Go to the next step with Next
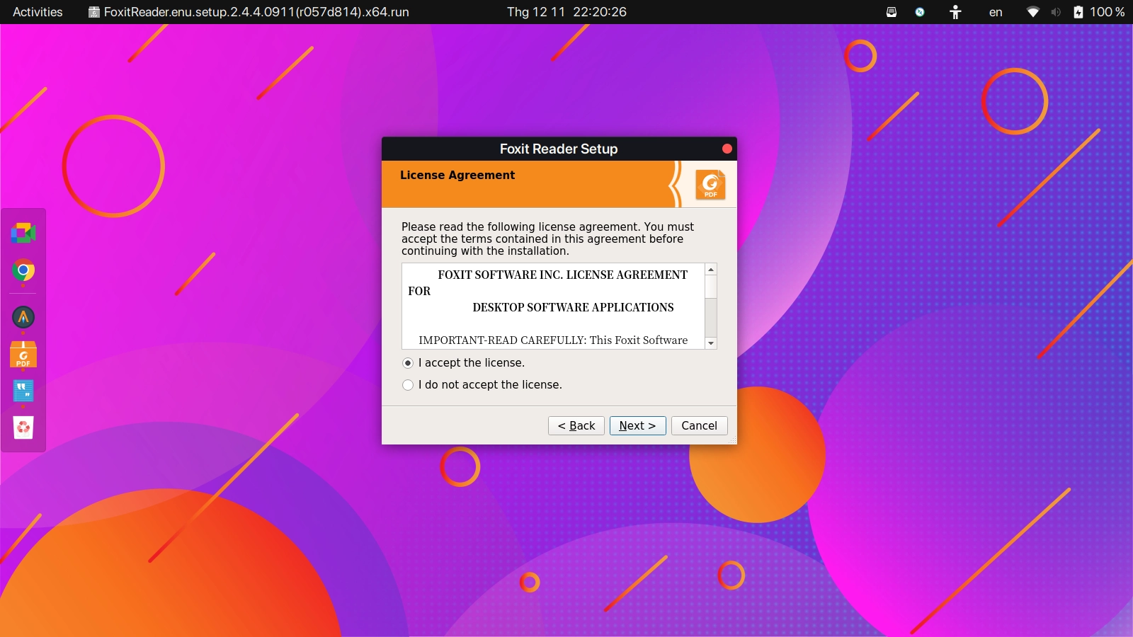1133x637 pixels. tap(637, 425)
